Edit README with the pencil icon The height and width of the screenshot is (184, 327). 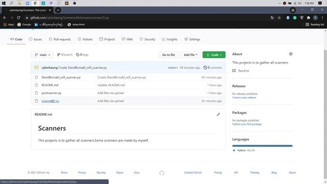point(218,114)
